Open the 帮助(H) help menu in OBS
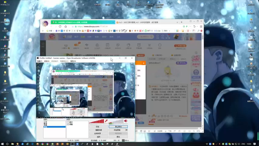The width and height of the screenshot is (259, 146). coord(73,61)
